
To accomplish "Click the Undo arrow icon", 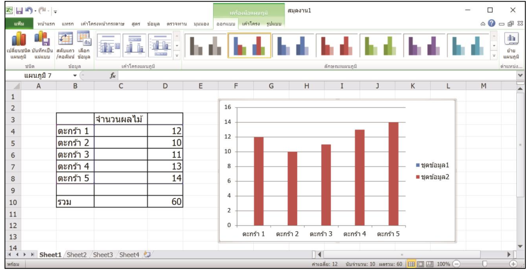I will [x=30, y=10].
